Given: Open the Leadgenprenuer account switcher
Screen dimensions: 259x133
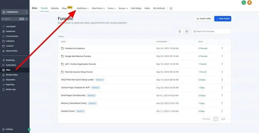Looking at the screenshot, I should 15,12.
